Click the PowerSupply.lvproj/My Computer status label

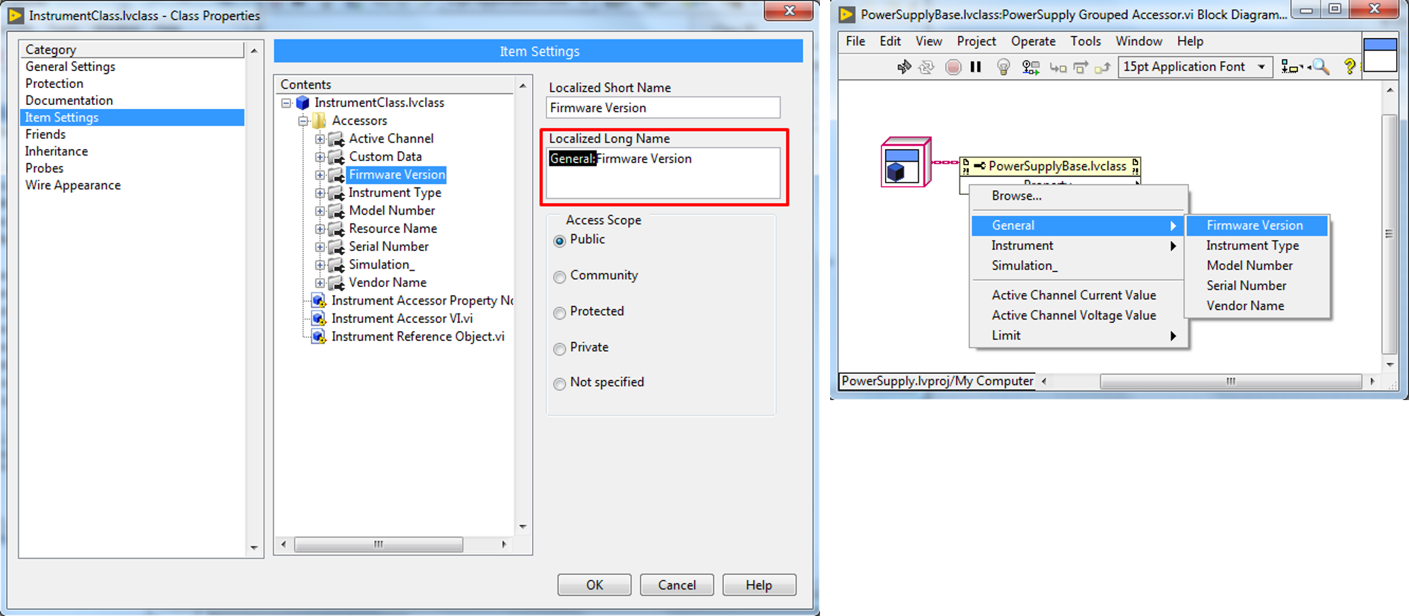(x=937, y=381)
